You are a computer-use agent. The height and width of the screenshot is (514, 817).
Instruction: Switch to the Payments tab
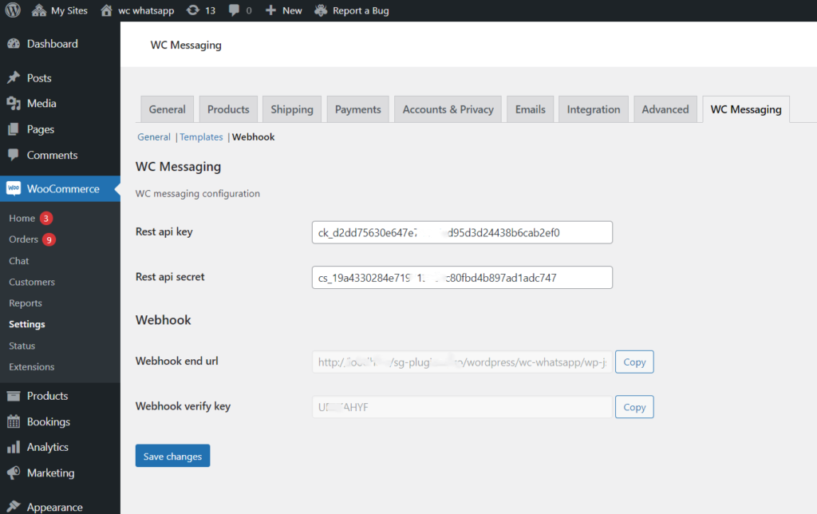[x=357, y=109]
